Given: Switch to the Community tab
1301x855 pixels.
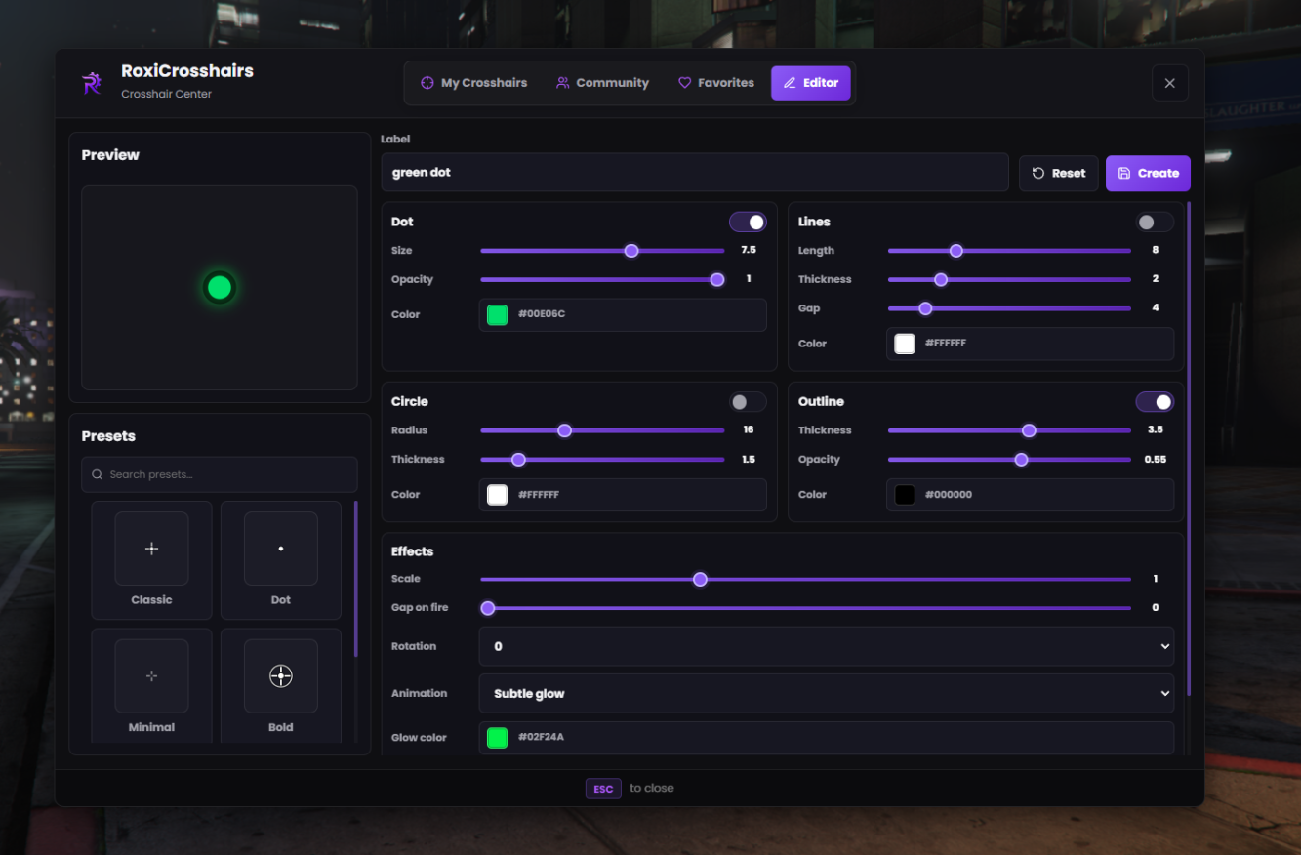Looking at the screenshot, I should [x=602, y=83].
